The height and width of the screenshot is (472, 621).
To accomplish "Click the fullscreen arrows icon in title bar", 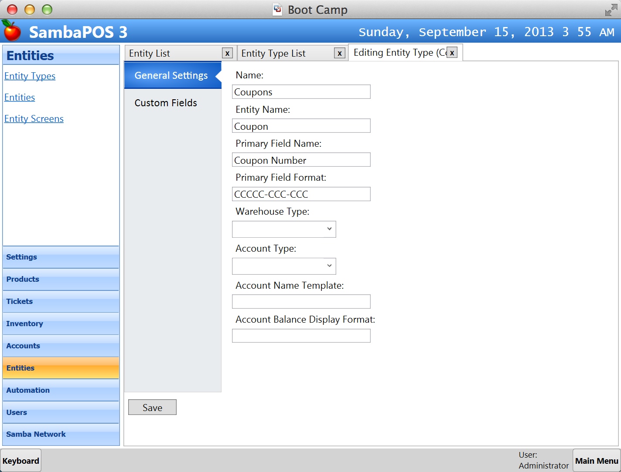I will 611,10.
